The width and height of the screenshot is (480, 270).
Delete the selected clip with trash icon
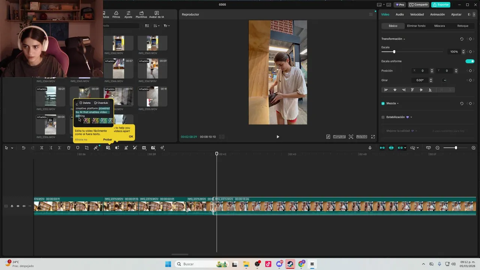click(x=69, y=148)
